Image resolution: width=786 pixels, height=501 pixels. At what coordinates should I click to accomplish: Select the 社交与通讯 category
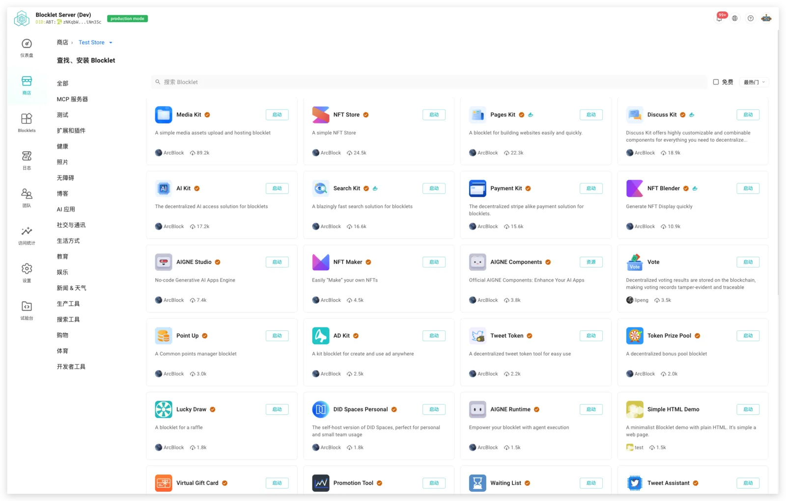71,225
